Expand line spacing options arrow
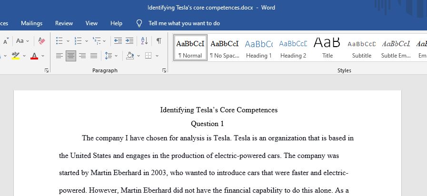The width and height of the screenshot is (427, 196). pyautogui.click(x=116, y=56)
